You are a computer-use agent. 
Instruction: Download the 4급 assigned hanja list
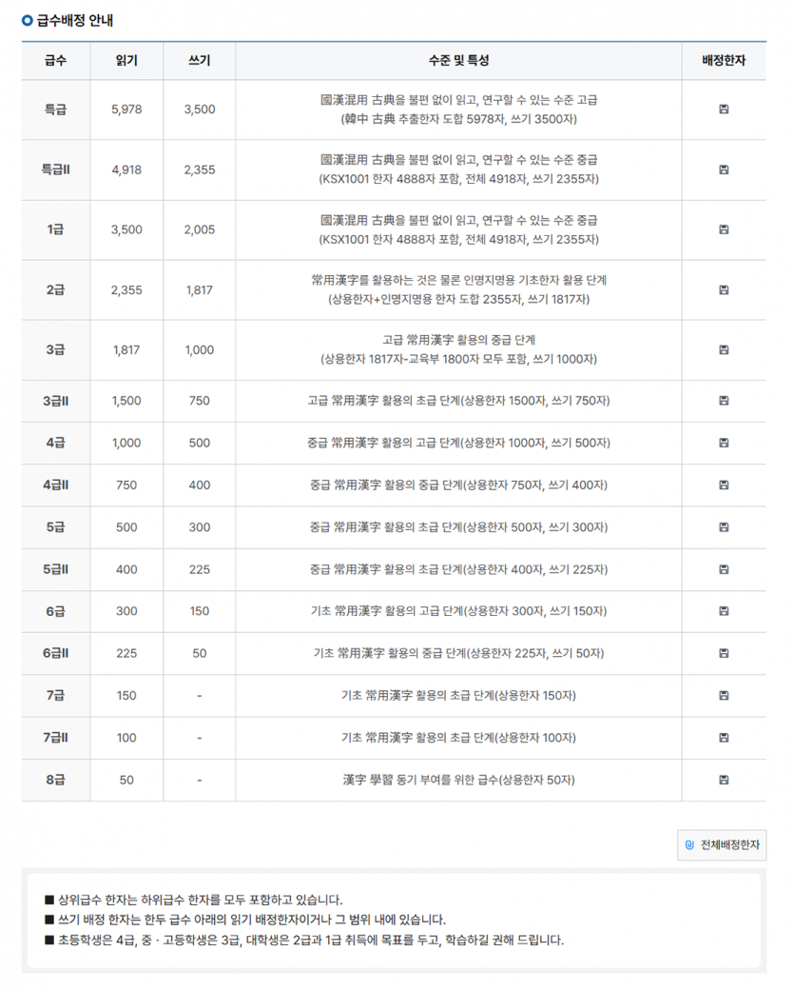click(724, 443)
